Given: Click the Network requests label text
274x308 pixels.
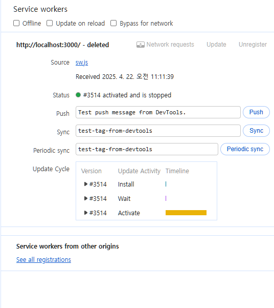Looking at the screenshot, I should point(170,45).
